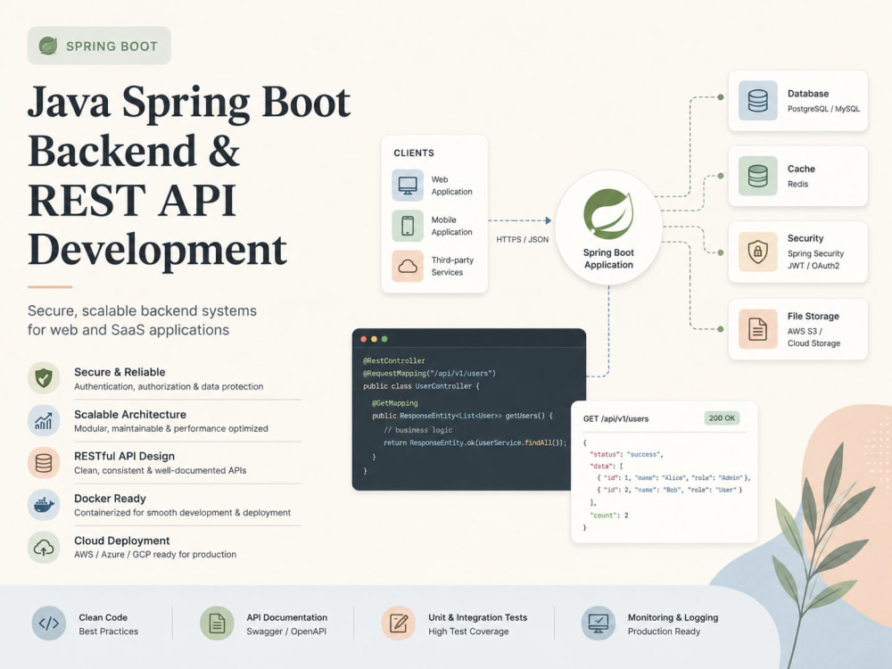Click the PostgreSQL / MySQL text
Screen dimensions: 892x669
(823, 109)
